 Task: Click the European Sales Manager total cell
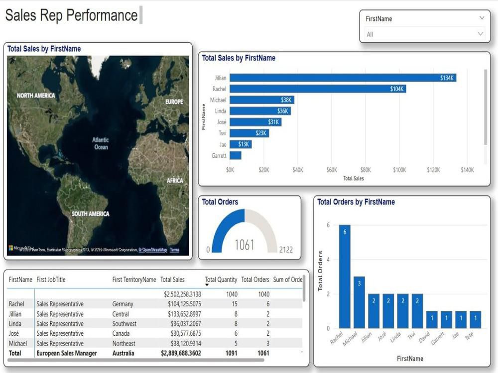tap(67, 353)
